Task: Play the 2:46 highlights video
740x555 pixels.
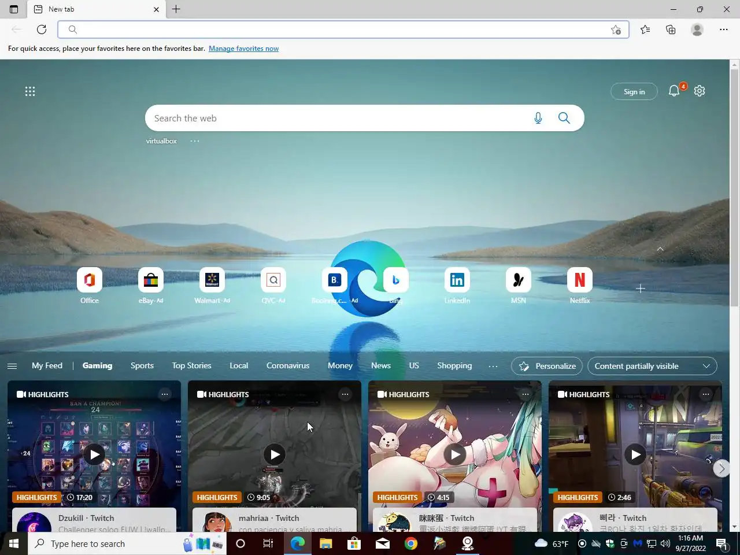Action: coord(635,454)
